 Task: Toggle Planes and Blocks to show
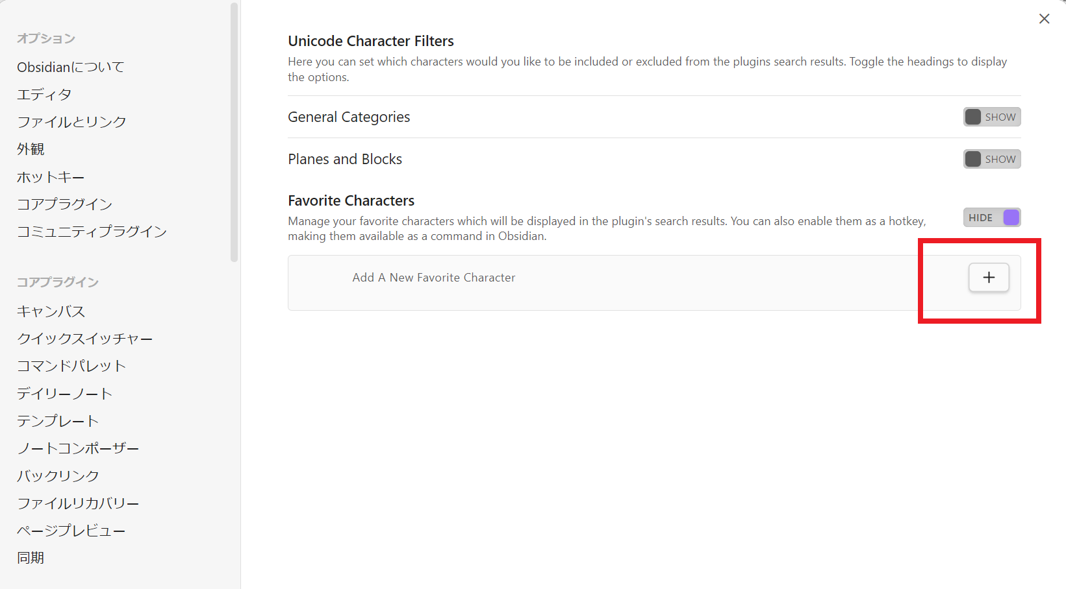tap(991, 159)
